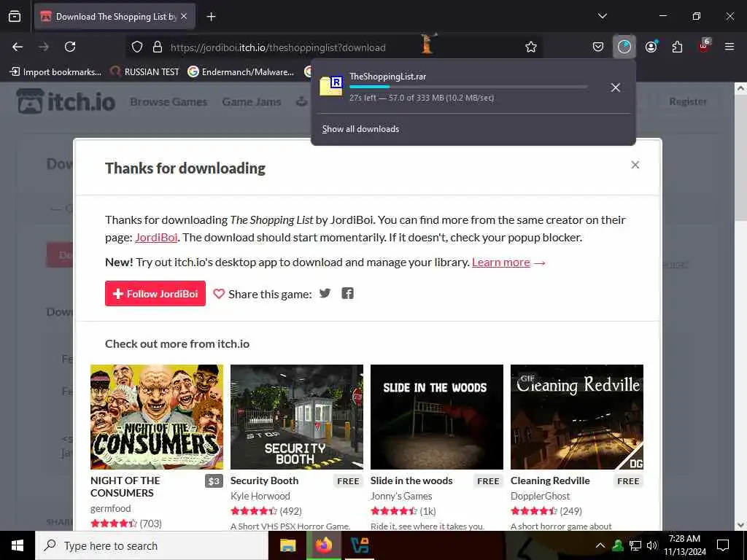
Task: Open Game Jams in site navigation
Action: (x=252, y=101)
